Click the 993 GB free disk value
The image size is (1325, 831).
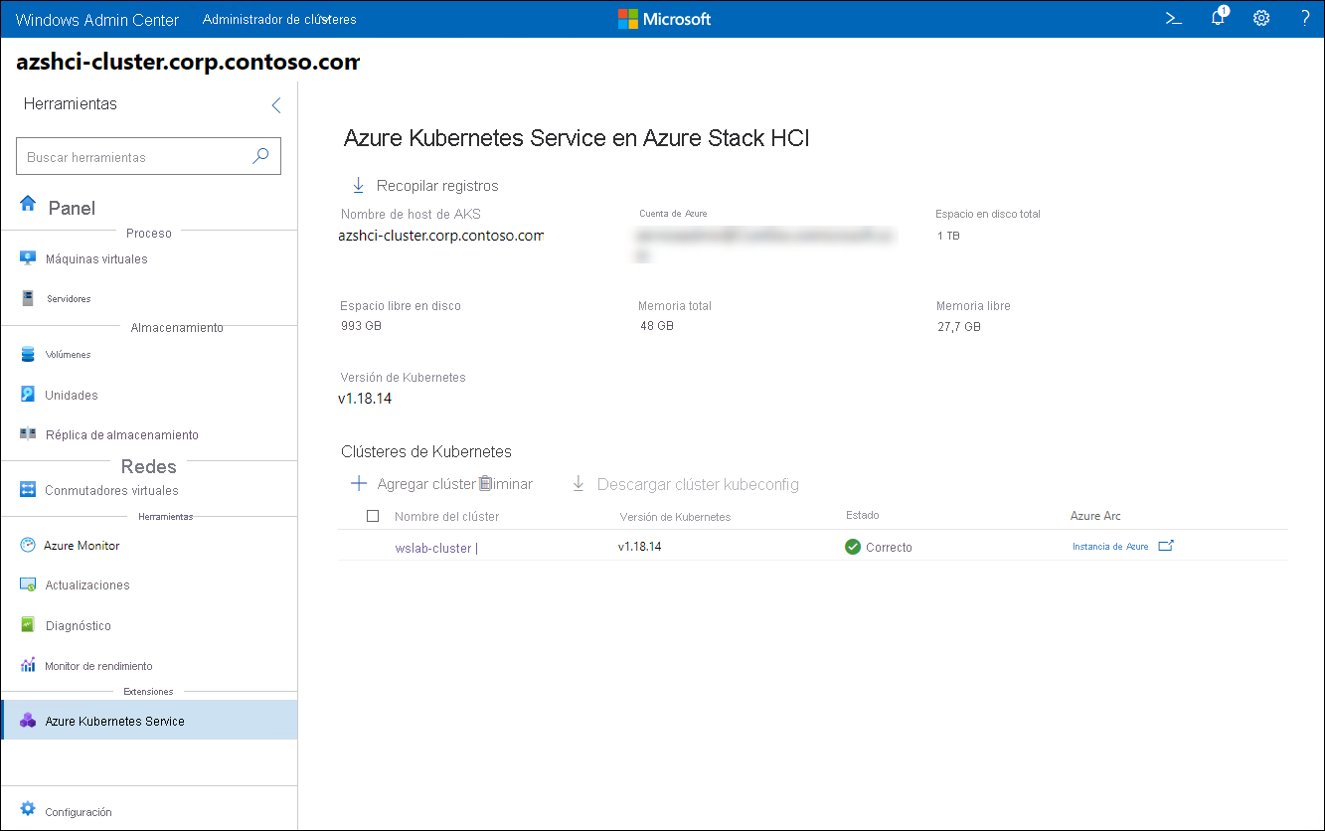click(361, 326)
